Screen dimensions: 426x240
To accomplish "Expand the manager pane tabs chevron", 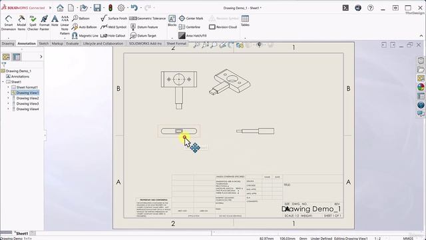I will pyautogui.click(x=41, y=57).
